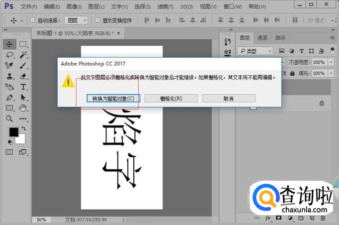339x225 pixels.
Task: Collapse the right panels double-arrow
Action: [333, 30]
